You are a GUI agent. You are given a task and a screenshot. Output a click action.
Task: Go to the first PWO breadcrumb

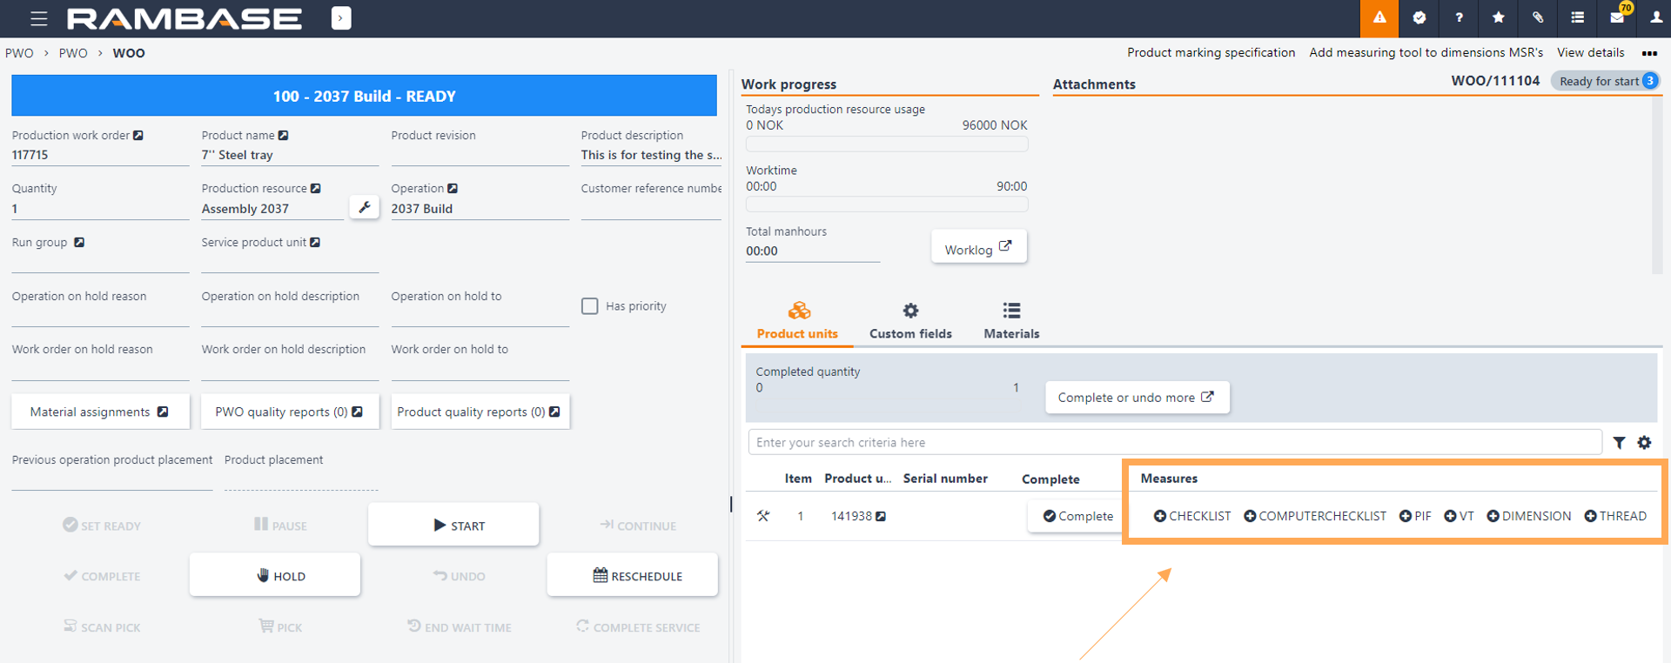[x=19, y=53]
